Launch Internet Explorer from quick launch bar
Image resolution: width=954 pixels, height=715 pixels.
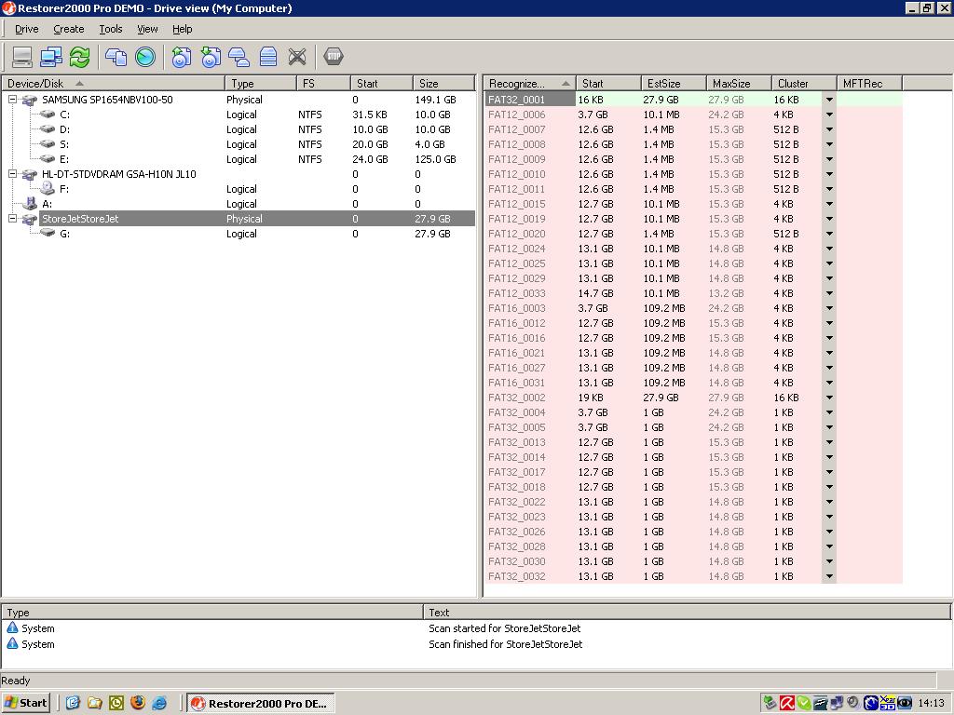[x=159, y=703]
